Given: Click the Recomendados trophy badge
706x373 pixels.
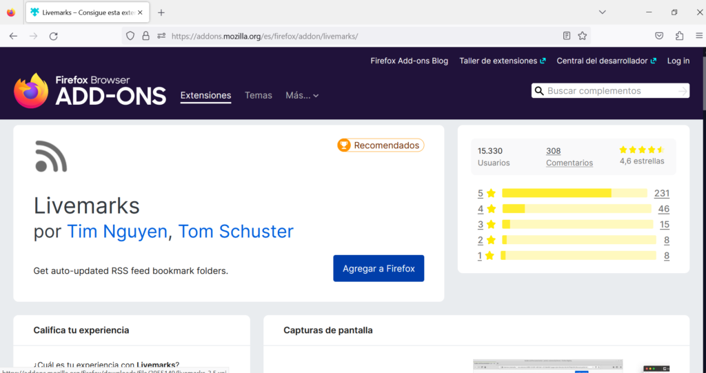Looking at the screenshot, I should pos(381,145).
